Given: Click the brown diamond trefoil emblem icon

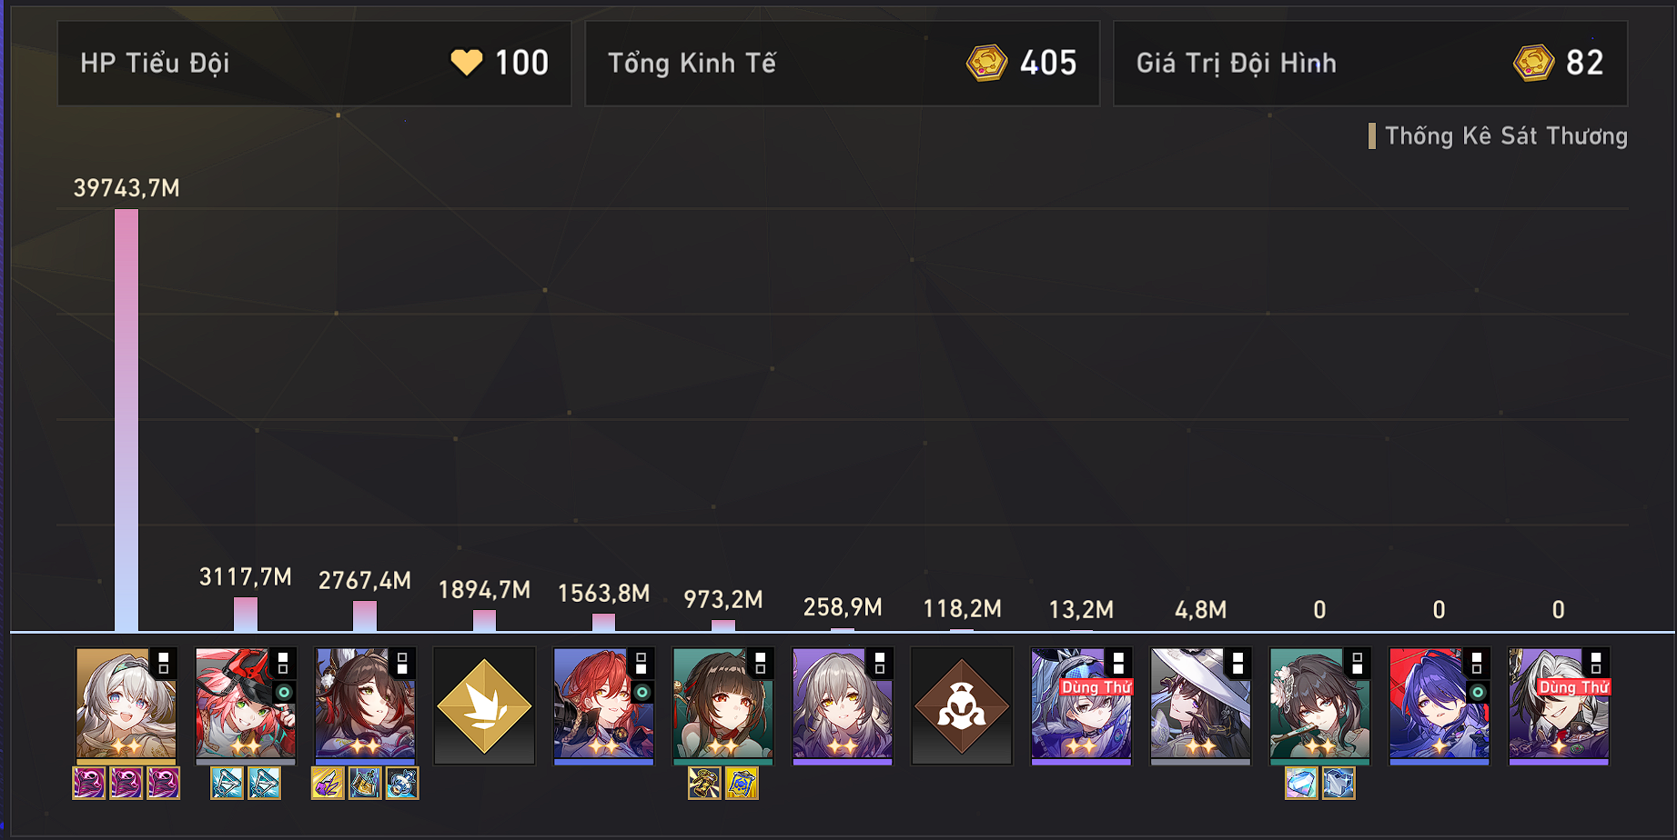Looking at the screenshot, I should pos(962,706).
